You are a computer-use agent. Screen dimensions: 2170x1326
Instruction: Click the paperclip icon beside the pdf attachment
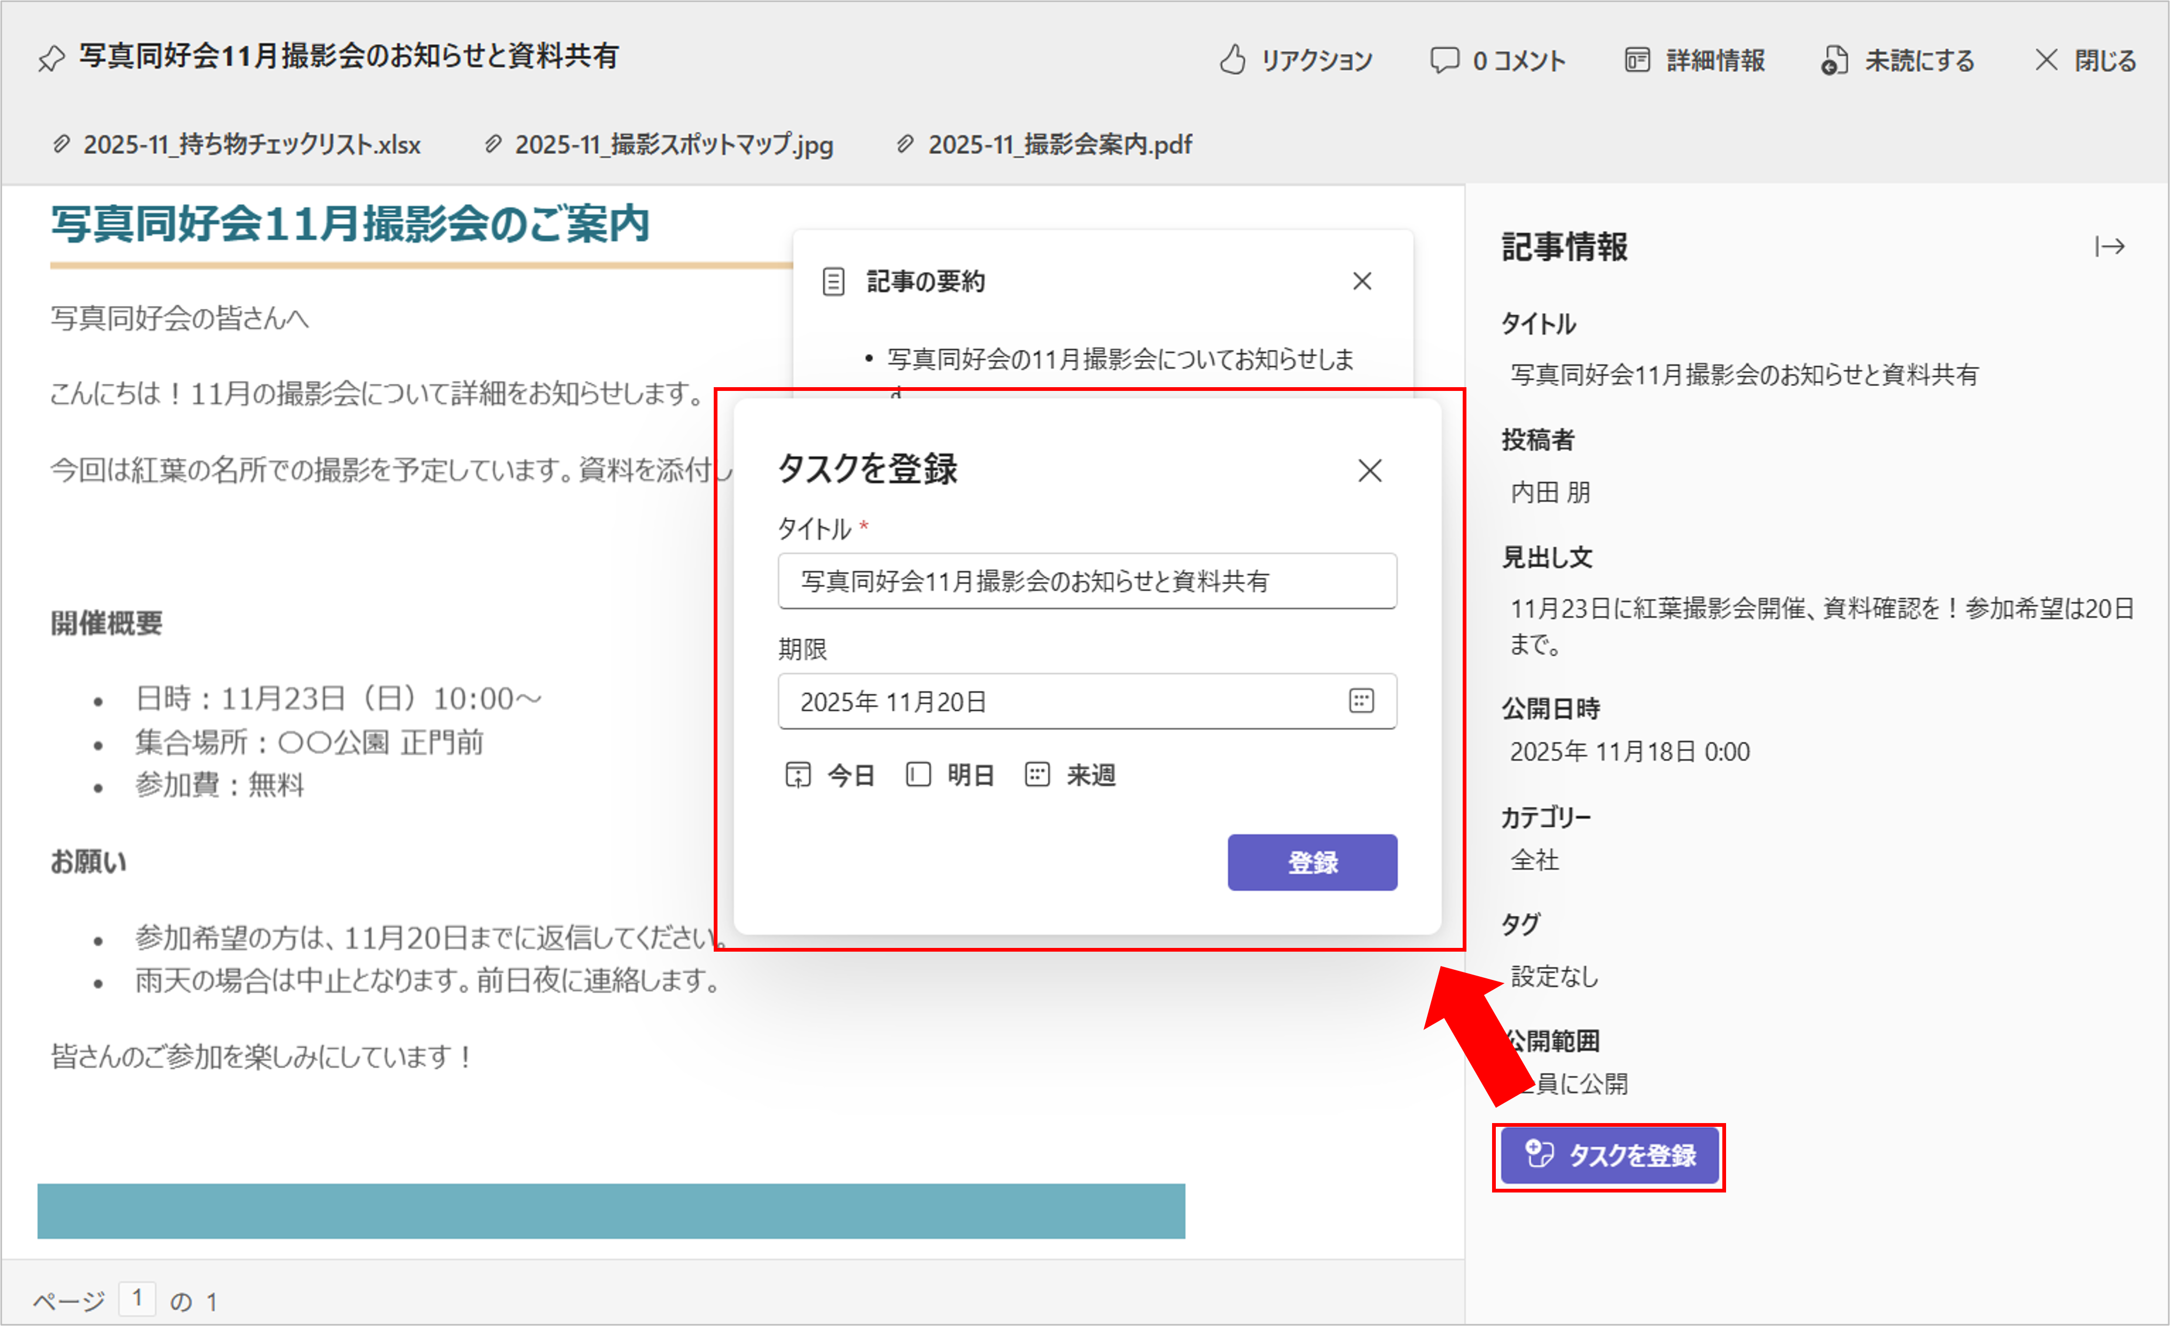coord(906,144)
